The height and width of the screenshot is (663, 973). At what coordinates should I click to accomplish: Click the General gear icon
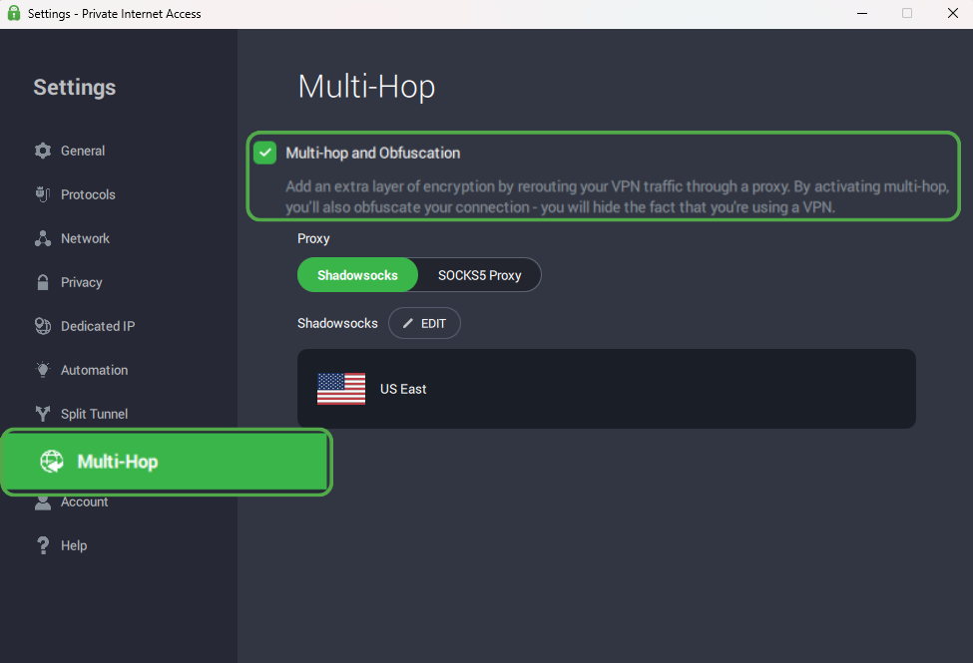pos(43,151)
